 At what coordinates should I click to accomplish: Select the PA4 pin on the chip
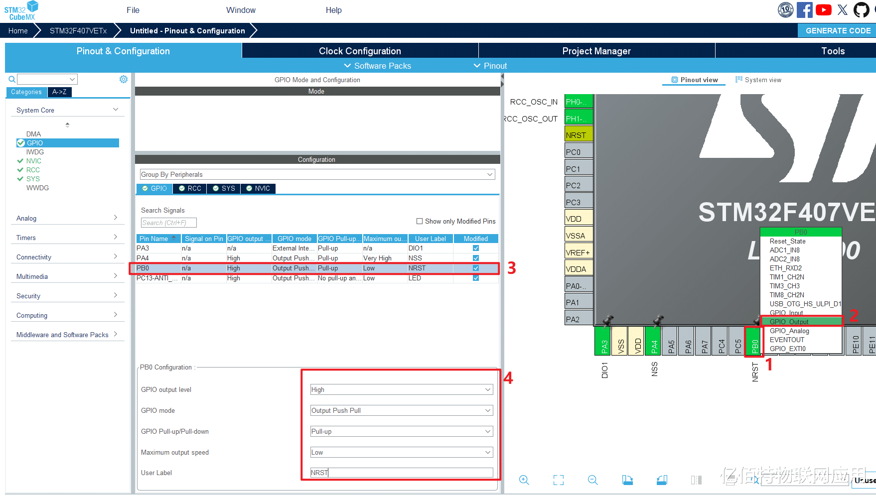(x=653, y=341)
